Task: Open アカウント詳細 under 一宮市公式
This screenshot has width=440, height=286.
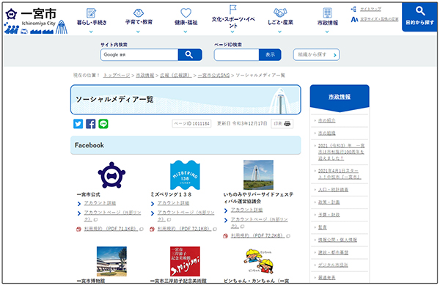Action: click(100, 203)
